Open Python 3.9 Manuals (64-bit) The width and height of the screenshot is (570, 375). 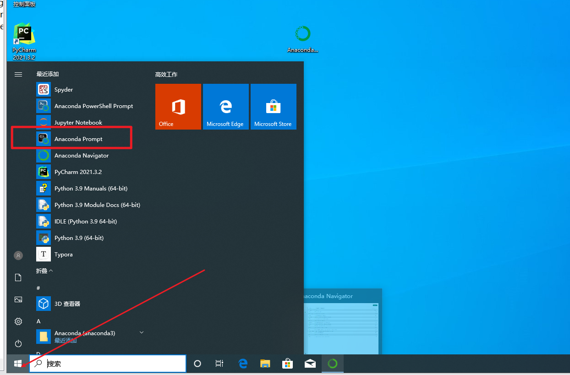tap(89, 189)
